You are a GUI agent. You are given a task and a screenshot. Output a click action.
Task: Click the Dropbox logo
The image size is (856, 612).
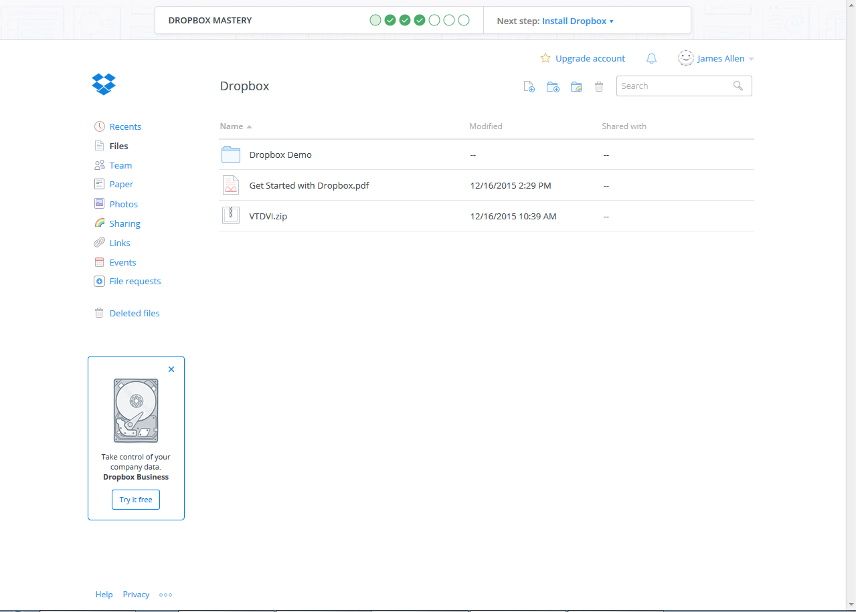click(104, 84)
